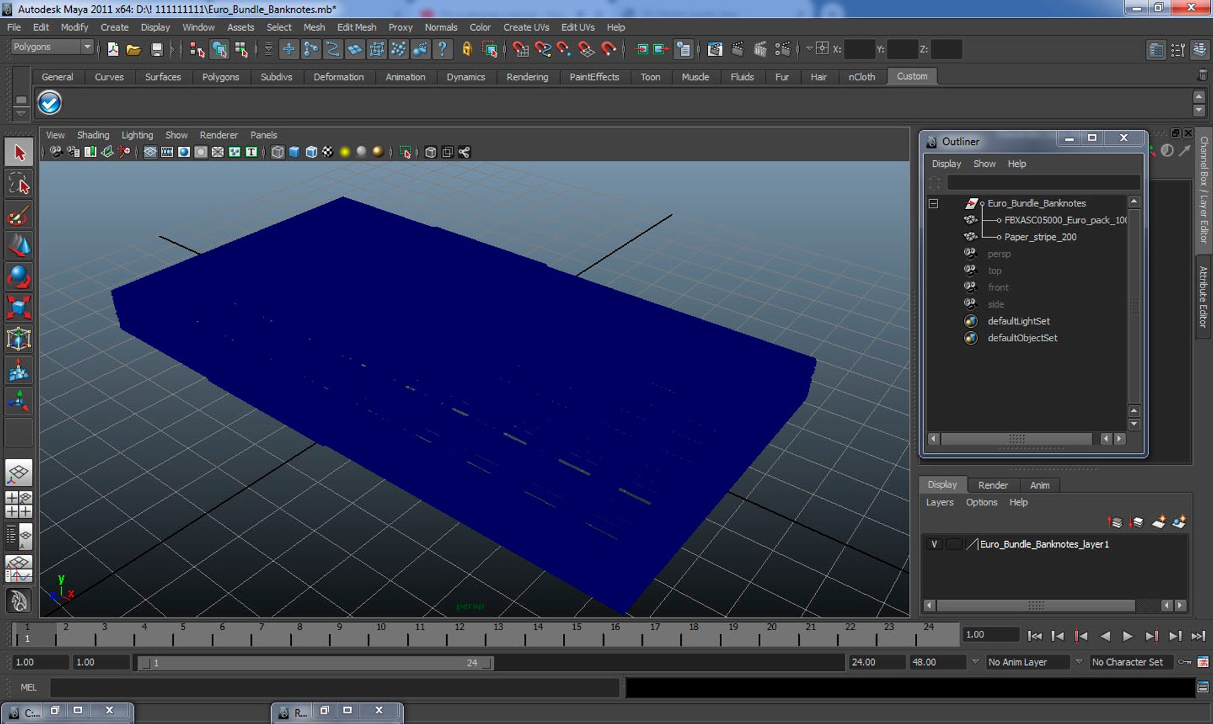Click the checkmark shelf button
The height and width of the screenshot is (724, 1213).
(50, 103)
